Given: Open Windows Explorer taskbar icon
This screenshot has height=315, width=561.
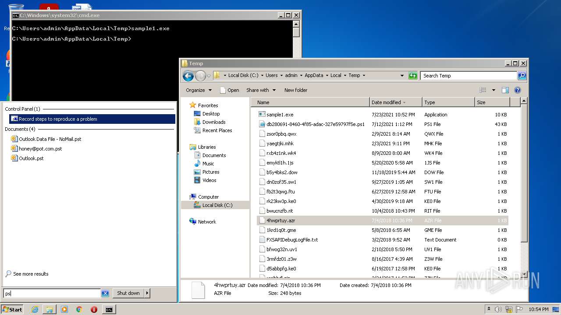Looking at the screenshot, I should click(50, 309).
